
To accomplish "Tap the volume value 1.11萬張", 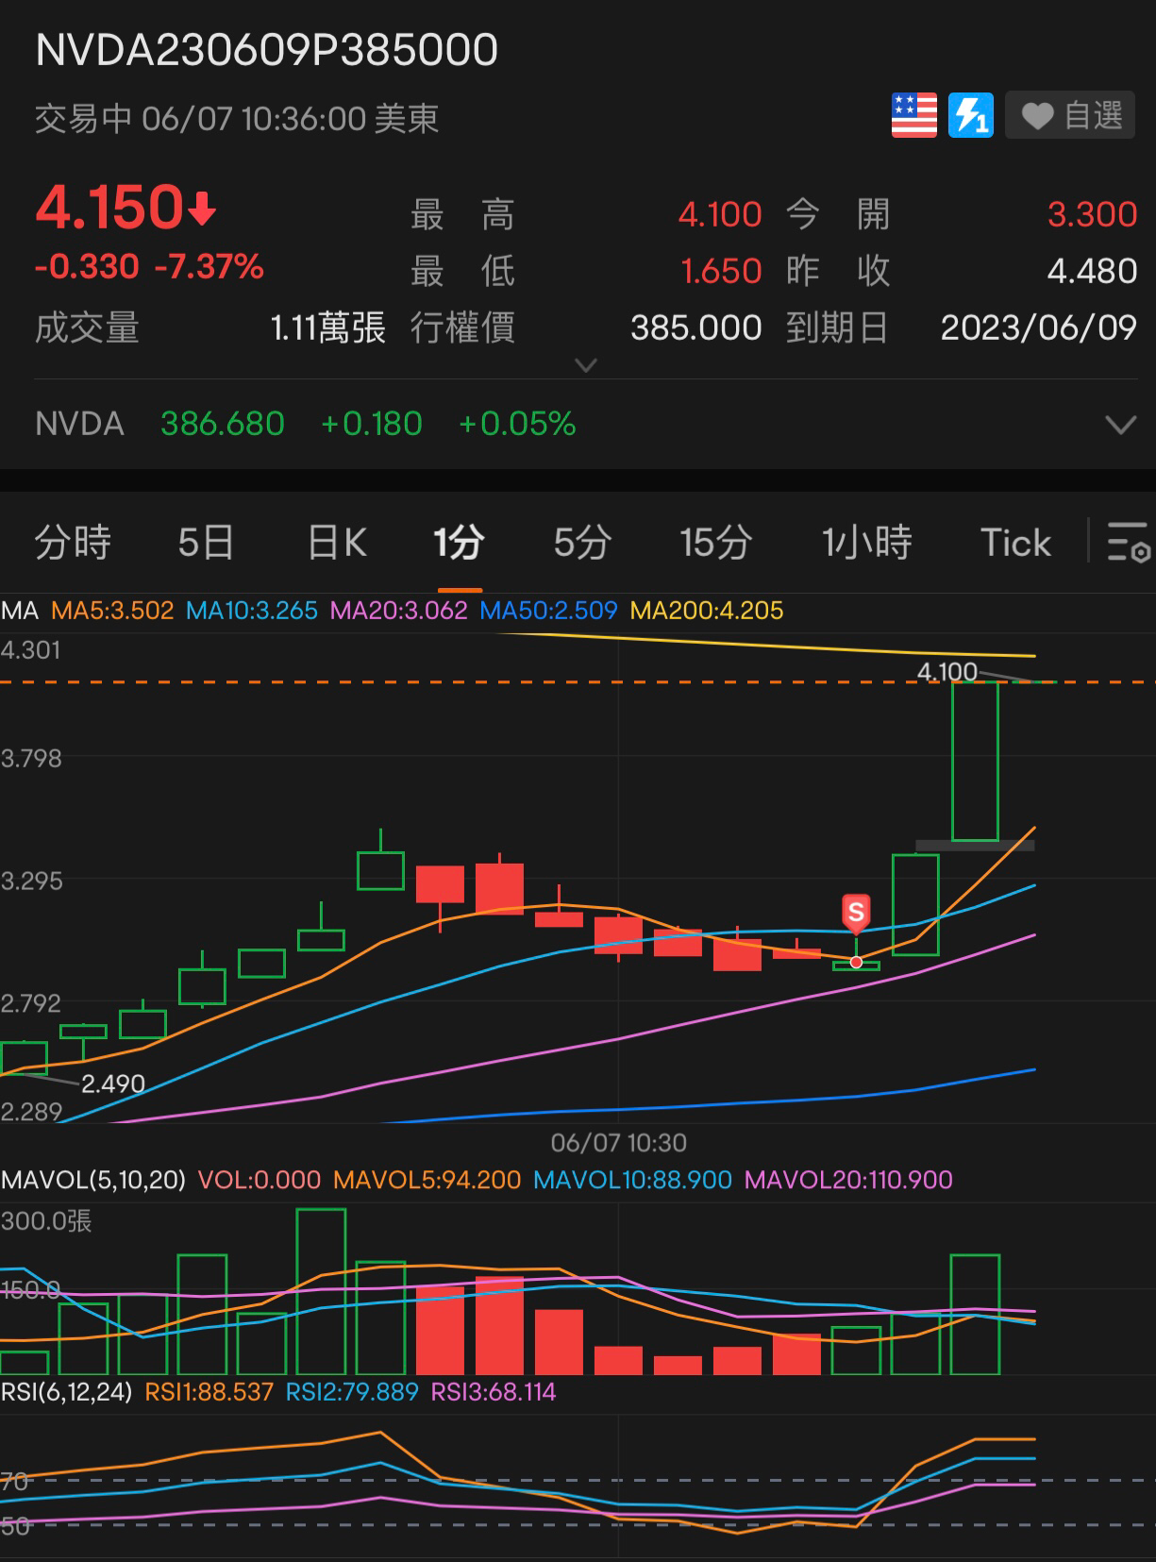I will click(x=327, y=328).
